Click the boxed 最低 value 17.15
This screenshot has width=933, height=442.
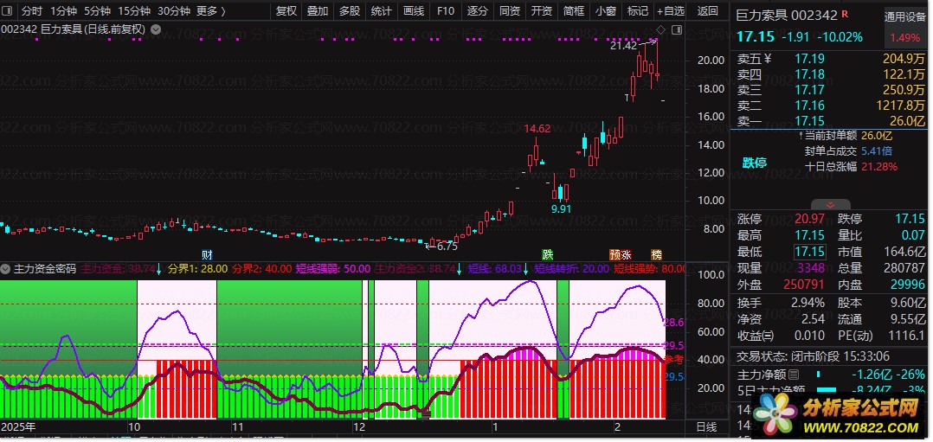click(810, 252)
